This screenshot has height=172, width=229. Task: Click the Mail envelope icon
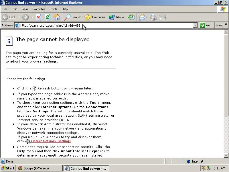142,17
